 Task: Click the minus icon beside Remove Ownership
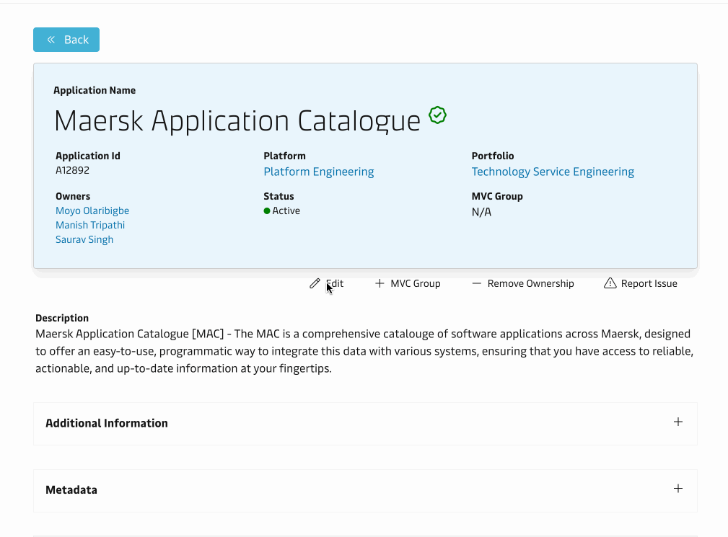click(476, 283)
